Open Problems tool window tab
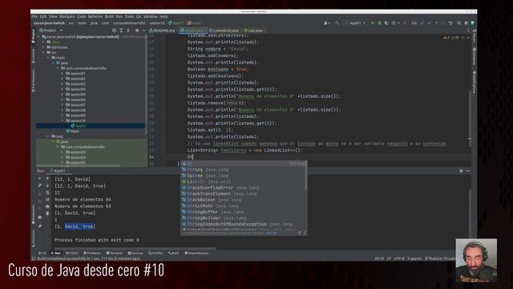 click(x=92, y=253)
